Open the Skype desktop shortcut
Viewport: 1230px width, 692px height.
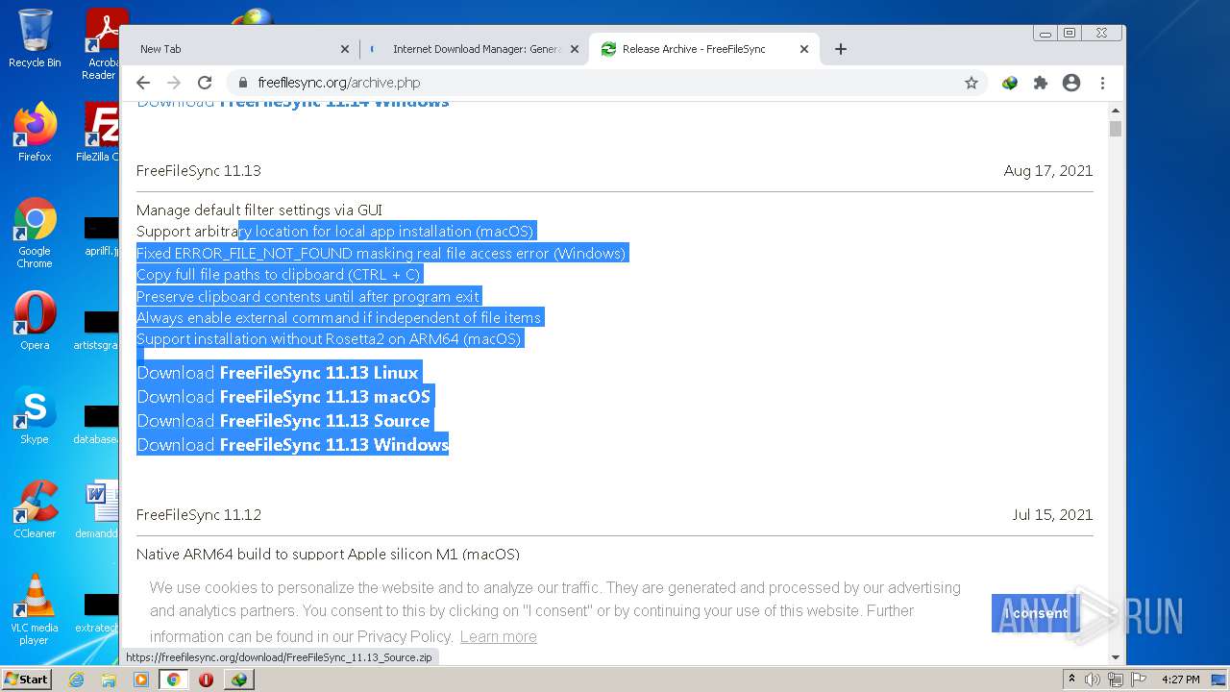pyautogui.click(x=35, y=415)
